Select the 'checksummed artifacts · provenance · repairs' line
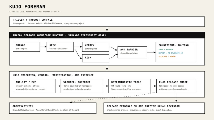 coord(139,110)
